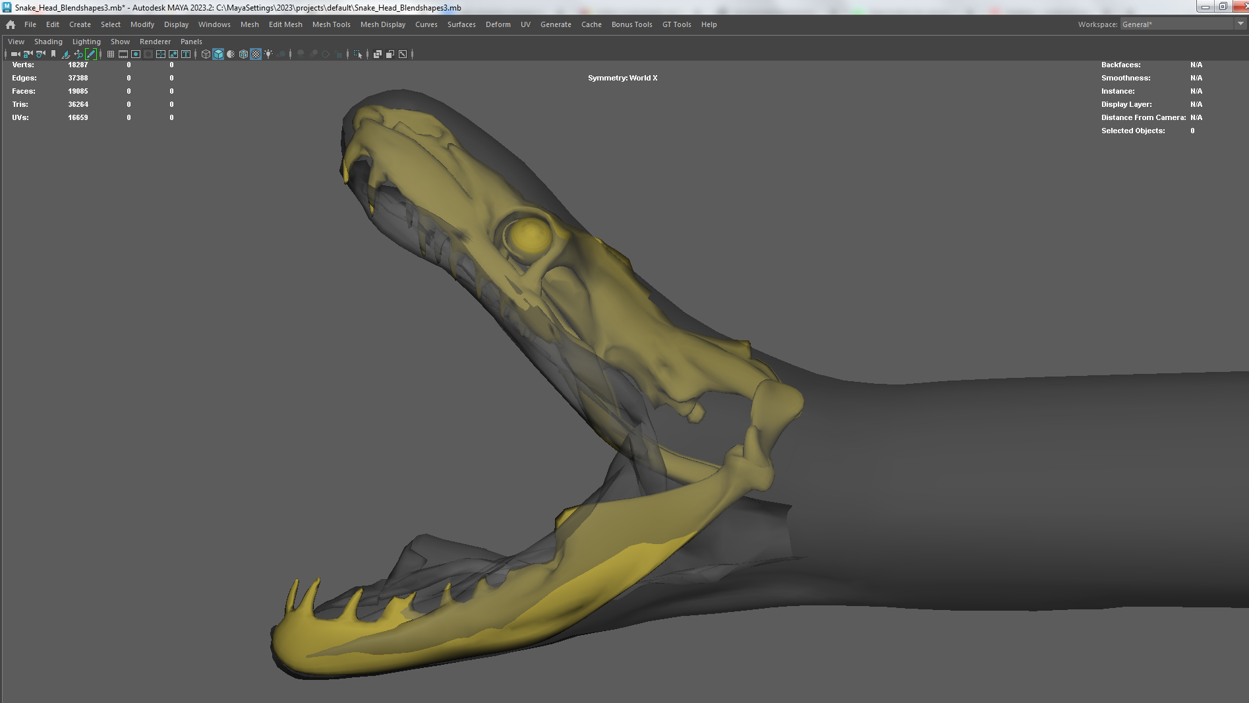The width and height of the screenshot is (1249, 703).
Task: Open the Edit Mesh menu
Action: click(285, 24)
